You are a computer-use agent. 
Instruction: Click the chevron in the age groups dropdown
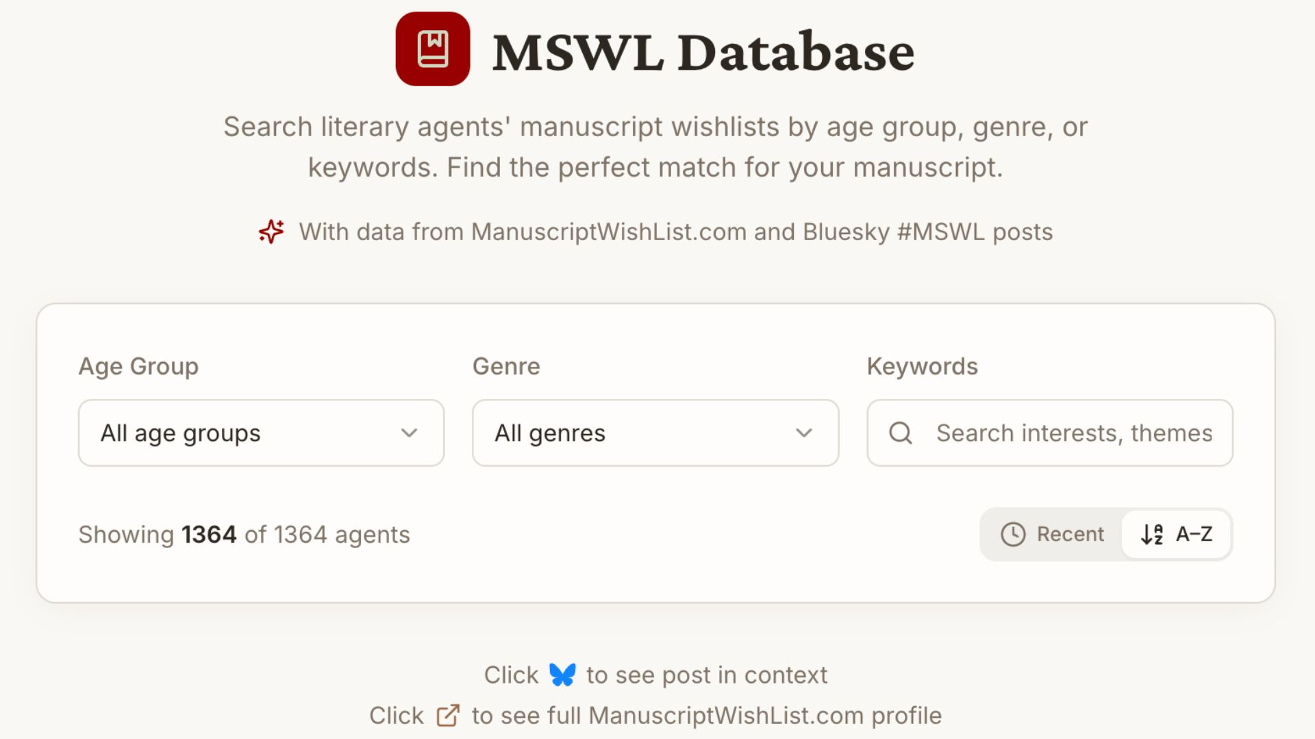point(410,433)
